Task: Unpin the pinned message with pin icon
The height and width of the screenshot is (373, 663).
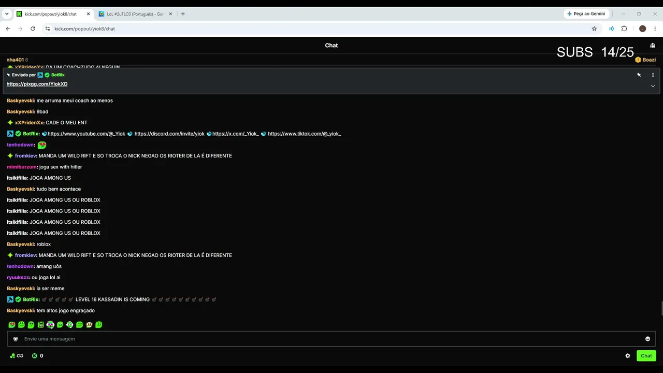Action: (639, 75)
